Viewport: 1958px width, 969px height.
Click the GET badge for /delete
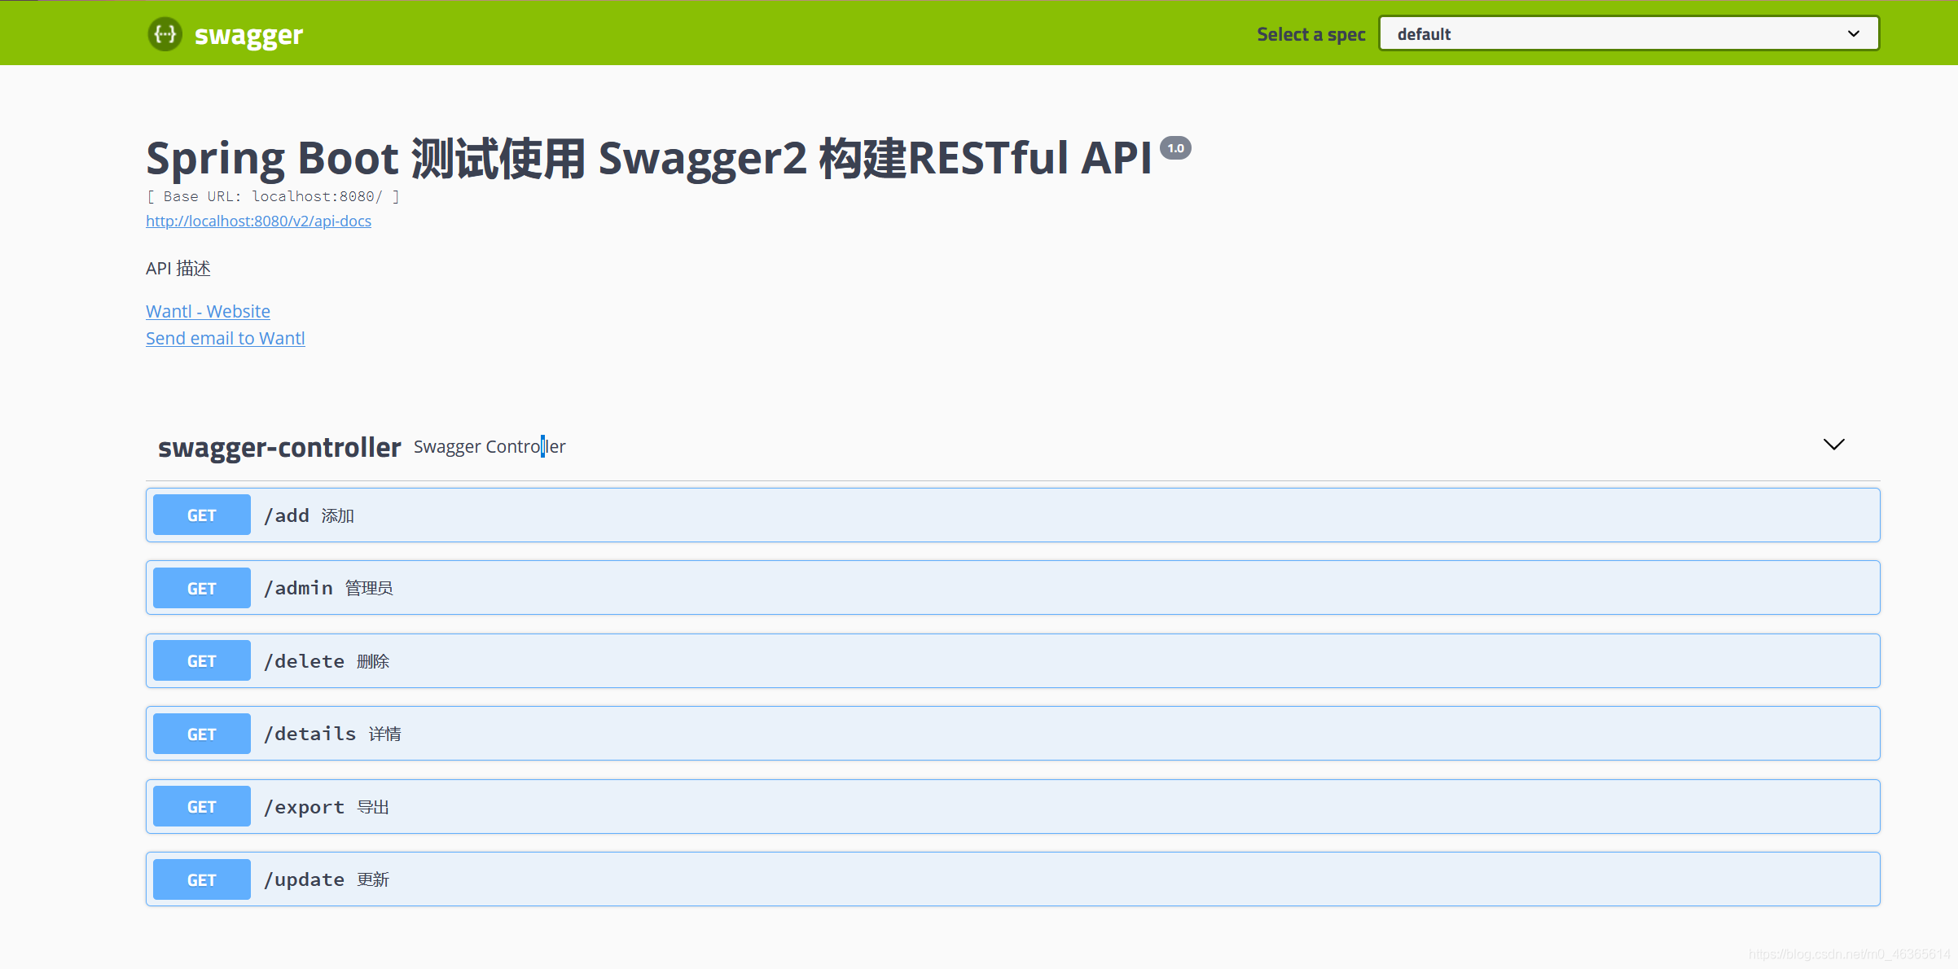pos(202,660)
